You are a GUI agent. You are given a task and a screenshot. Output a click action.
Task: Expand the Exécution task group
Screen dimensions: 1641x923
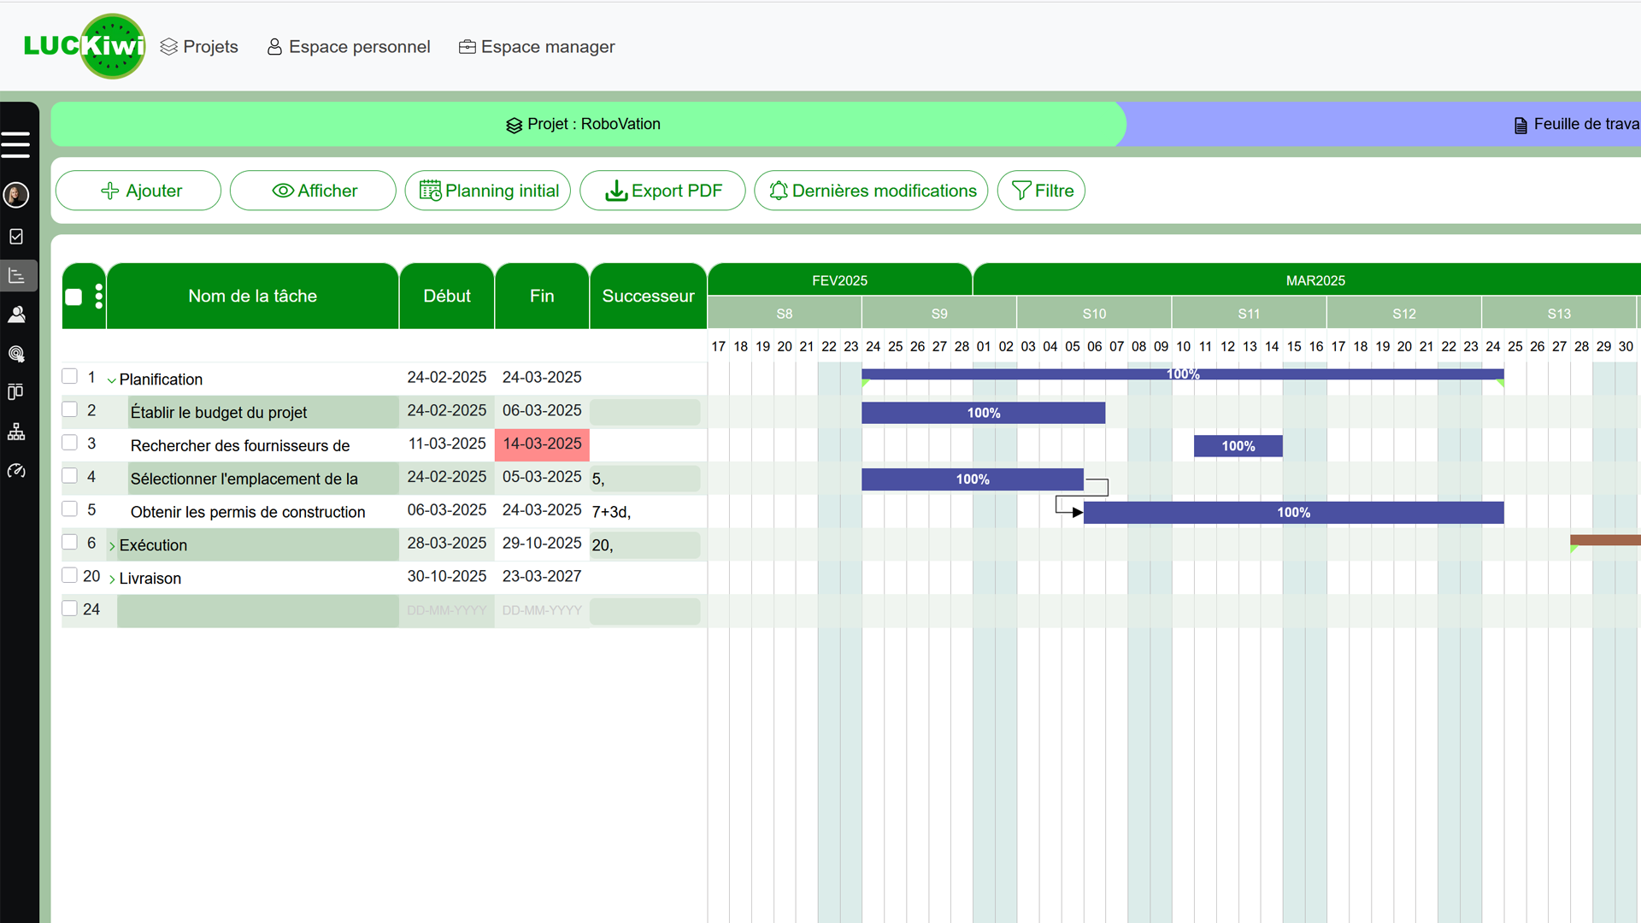[x=111, y=546]
